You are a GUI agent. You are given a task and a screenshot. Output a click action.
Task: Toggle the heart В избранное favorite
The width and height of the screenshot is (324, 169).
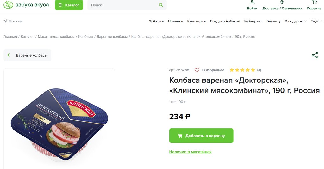(x=197, y=70)
